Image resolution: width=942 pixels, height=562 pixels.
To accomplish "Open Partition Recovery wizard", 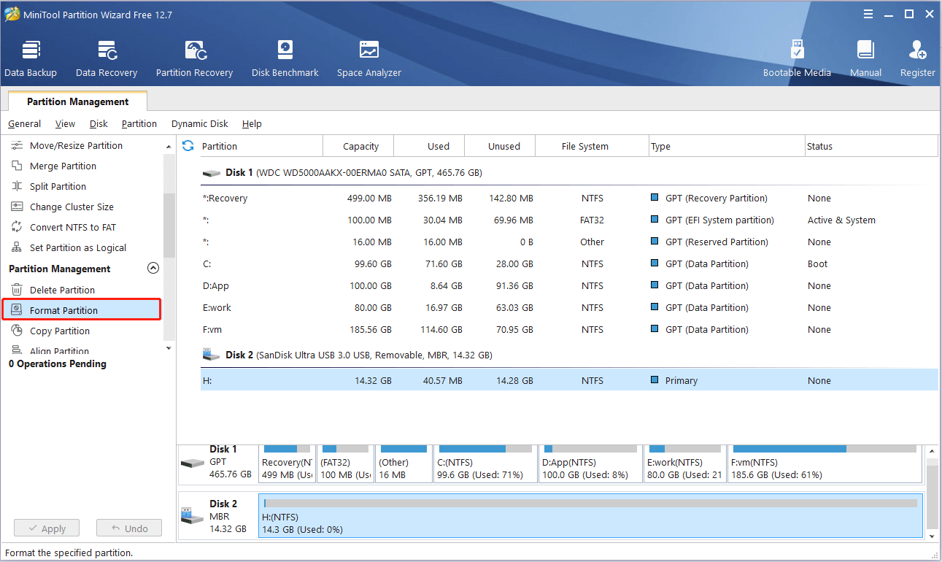I will click(194, 58).
